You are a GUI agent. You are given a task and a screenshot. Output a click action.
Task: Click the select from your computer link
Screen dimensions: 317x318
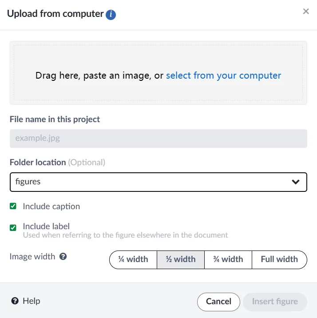223,76
